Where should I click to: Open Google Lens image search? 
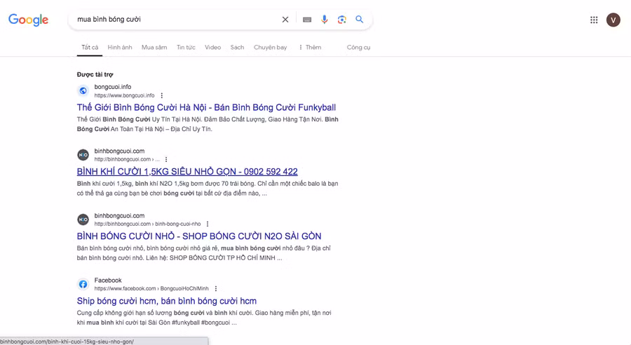pyautogui.click(x=342, y=20)
